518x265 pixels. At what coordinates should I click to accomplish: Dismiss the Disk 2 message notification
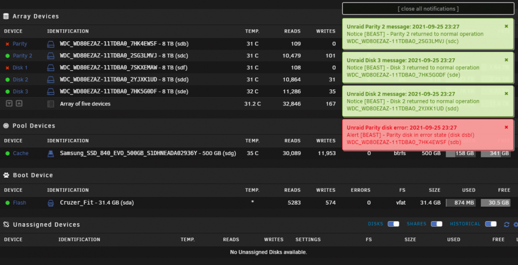click(x=506, y=93)
